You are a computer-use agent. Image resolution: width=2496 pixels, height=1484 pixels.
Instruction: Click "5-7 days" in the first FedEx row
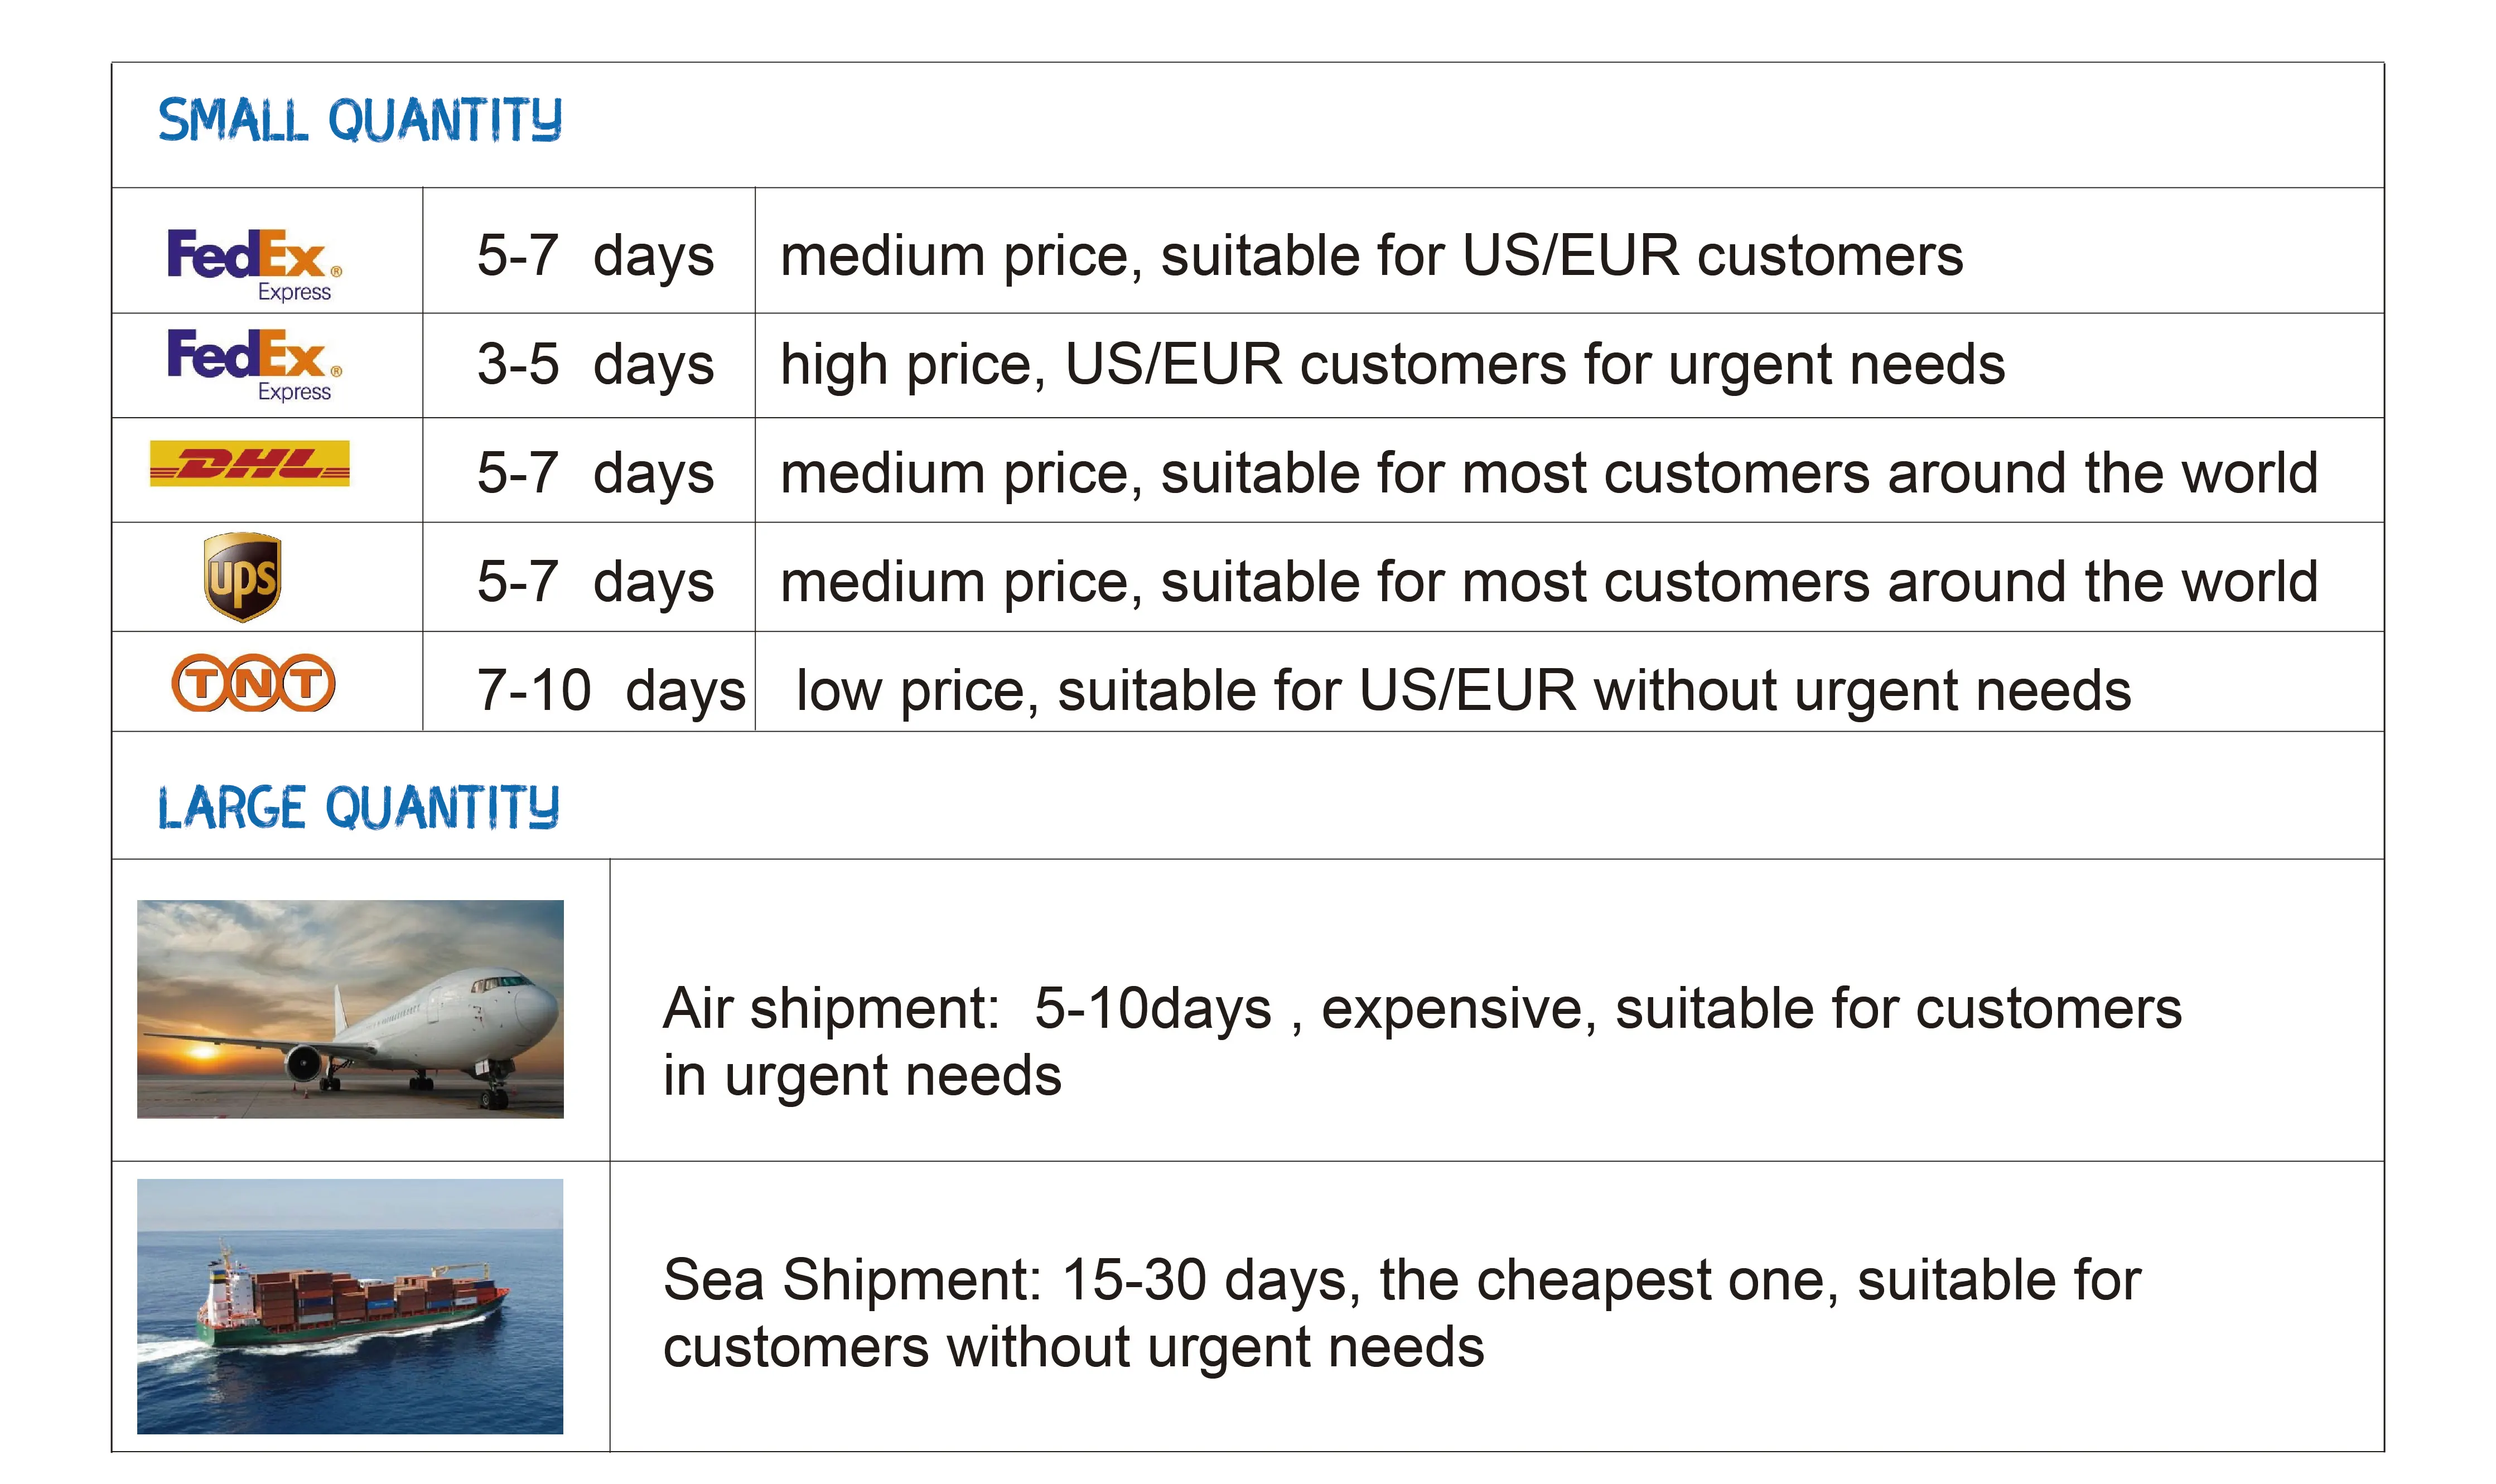[x=595, y=255]
